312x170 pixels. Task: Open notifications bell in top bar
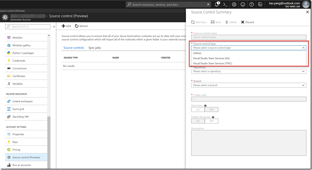[x=217, y=4]
